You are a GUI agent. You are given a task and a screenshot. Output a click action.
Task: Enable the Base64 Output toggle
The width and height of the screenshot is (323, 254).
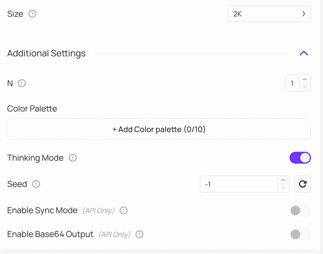tap(300, 234)
